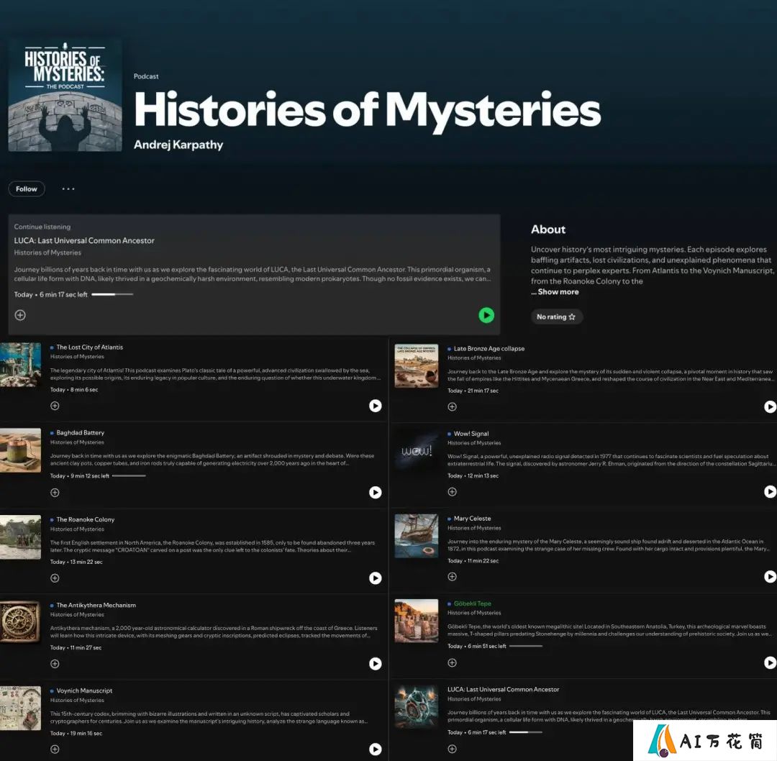Screen dimensions: 777x761
Task: Open the Wow! Signal episode title
Action: pos(471,434)
